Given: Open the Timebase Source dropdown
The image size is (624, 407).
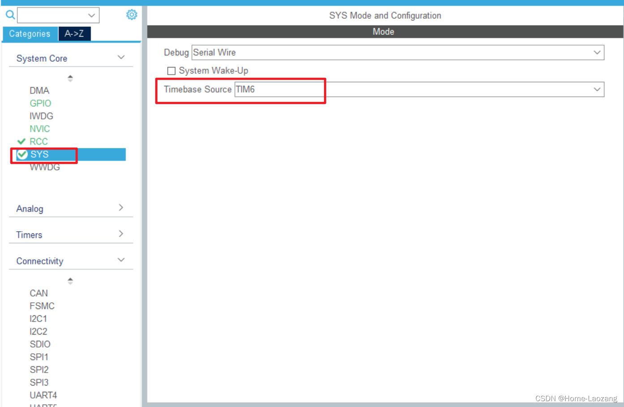Looking at the screenshot, I should 597,89.
